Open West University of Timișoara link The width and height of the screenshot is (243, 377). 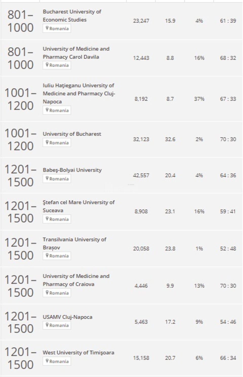tap(78, 352)
